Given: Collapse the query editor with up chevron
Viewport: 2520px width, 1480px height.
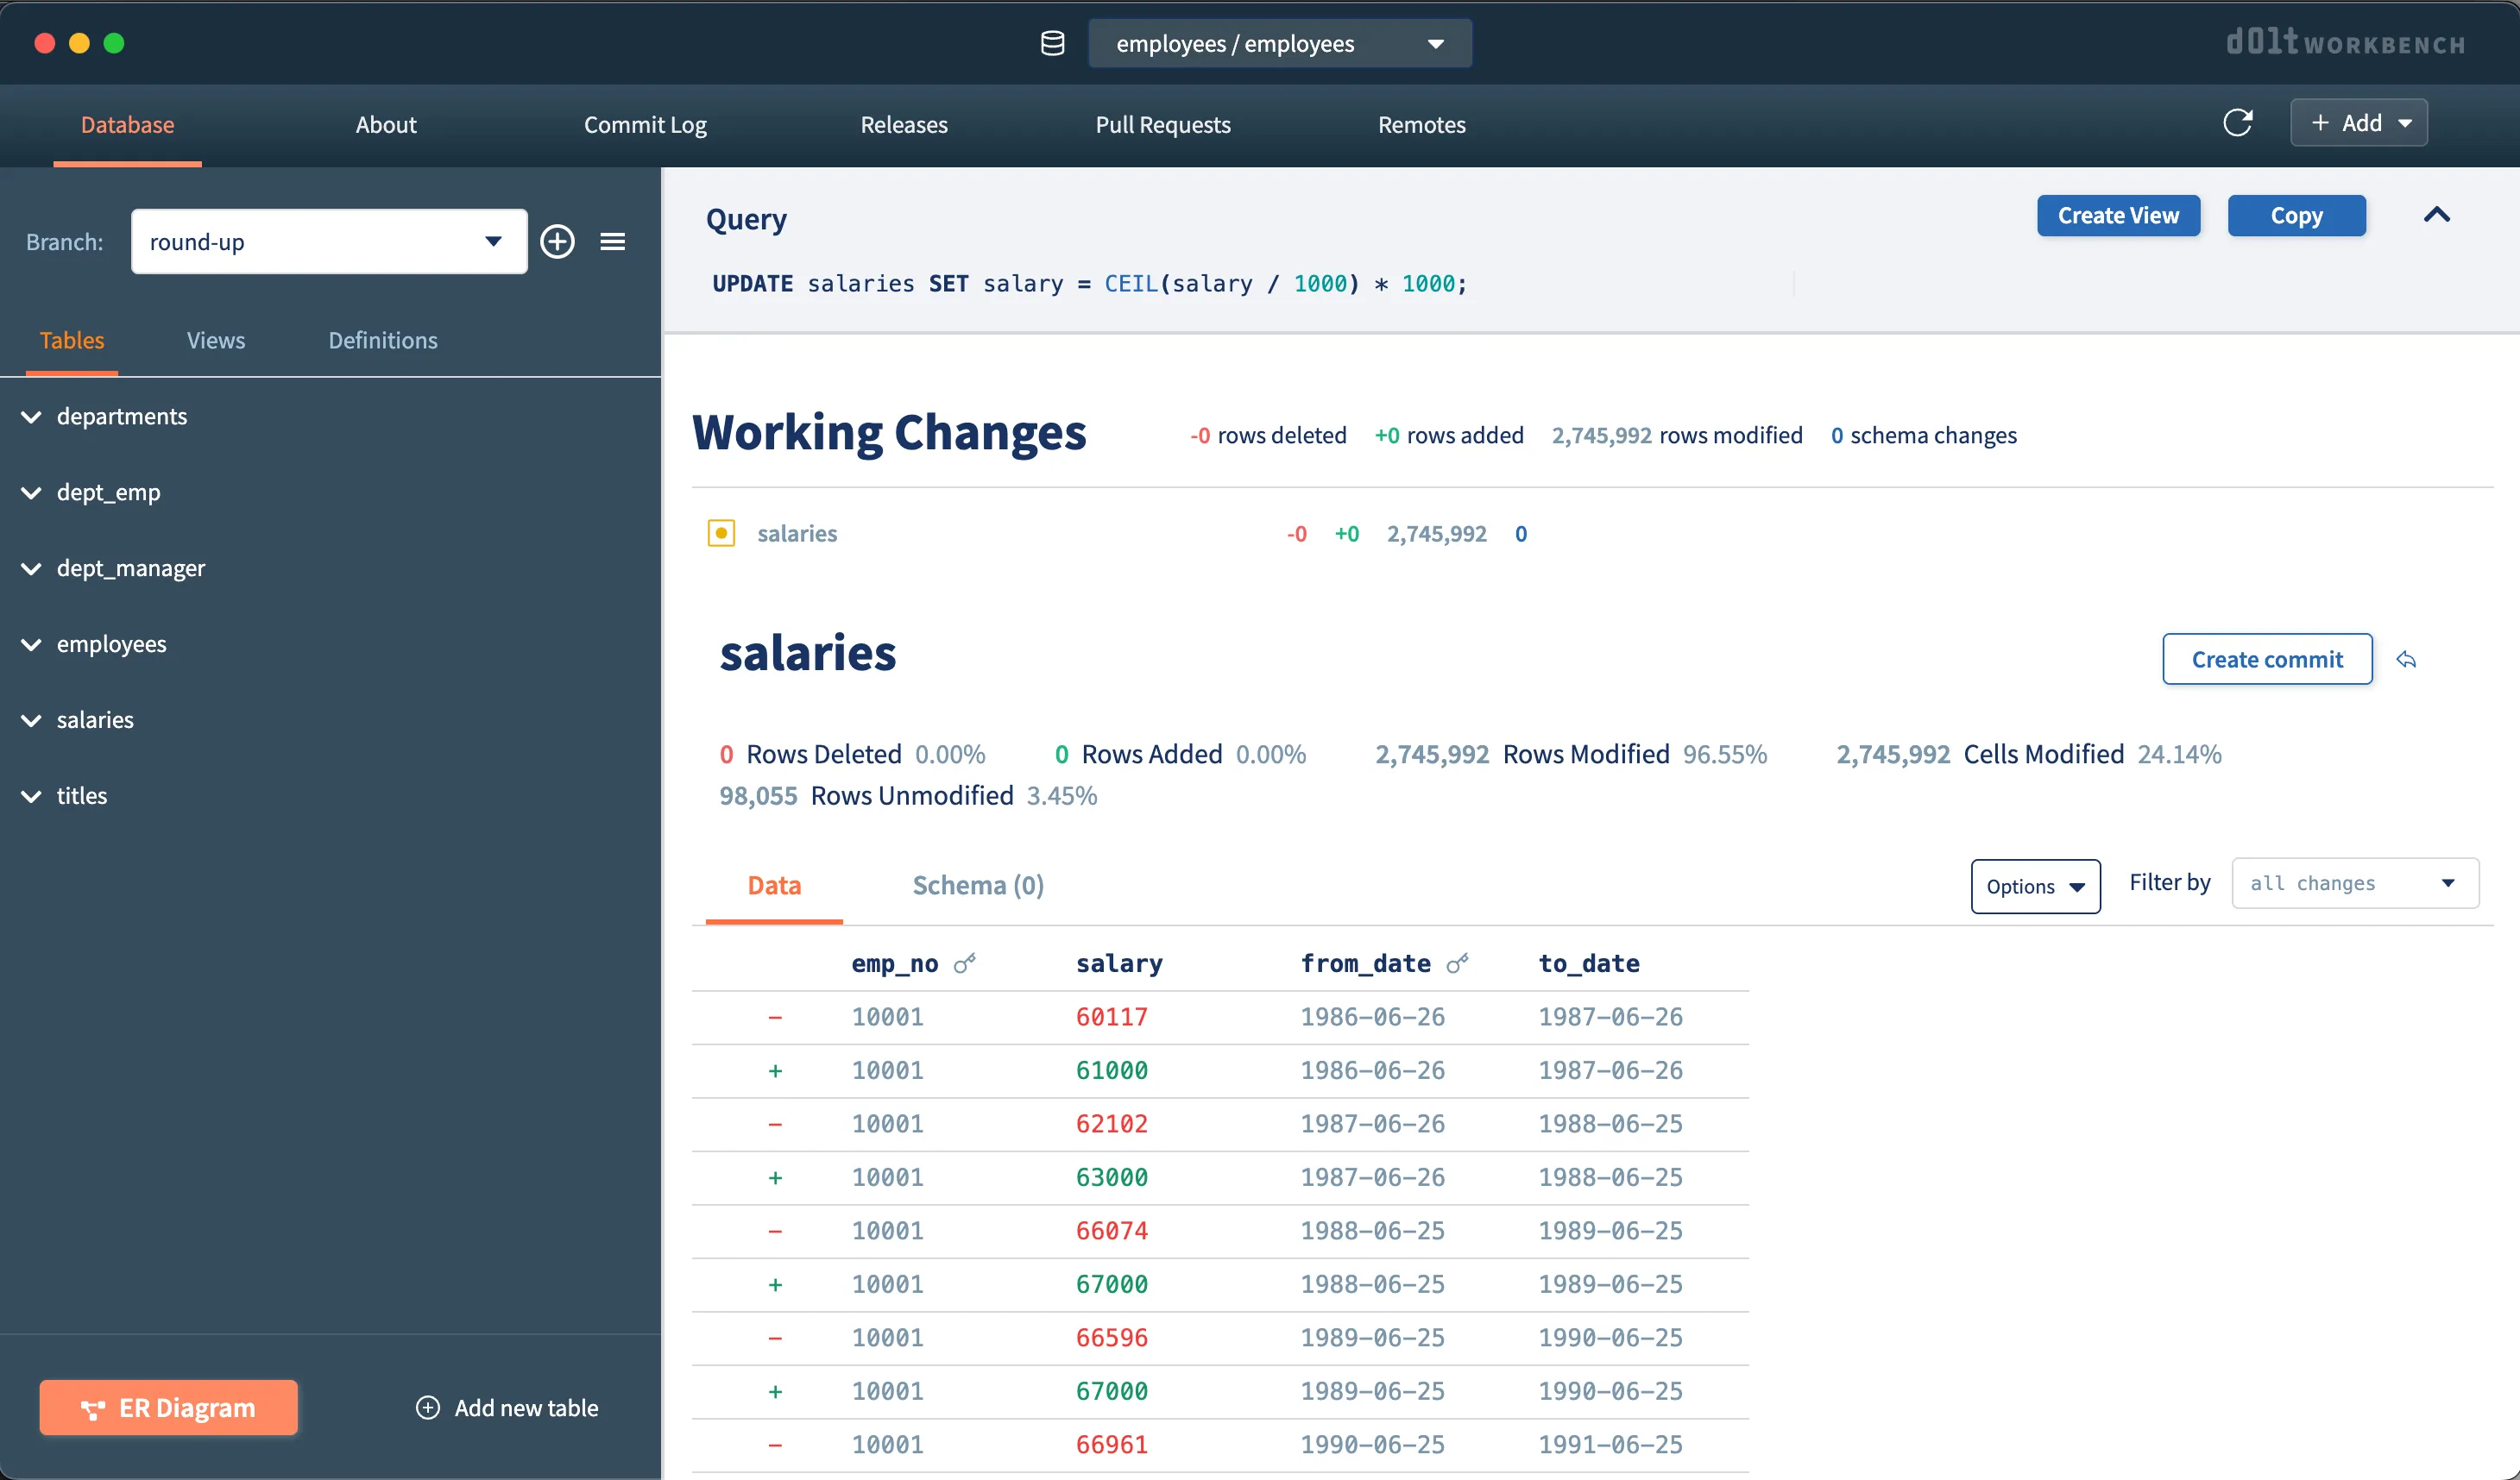Looking at the screenshot, I should (2436, 215).
